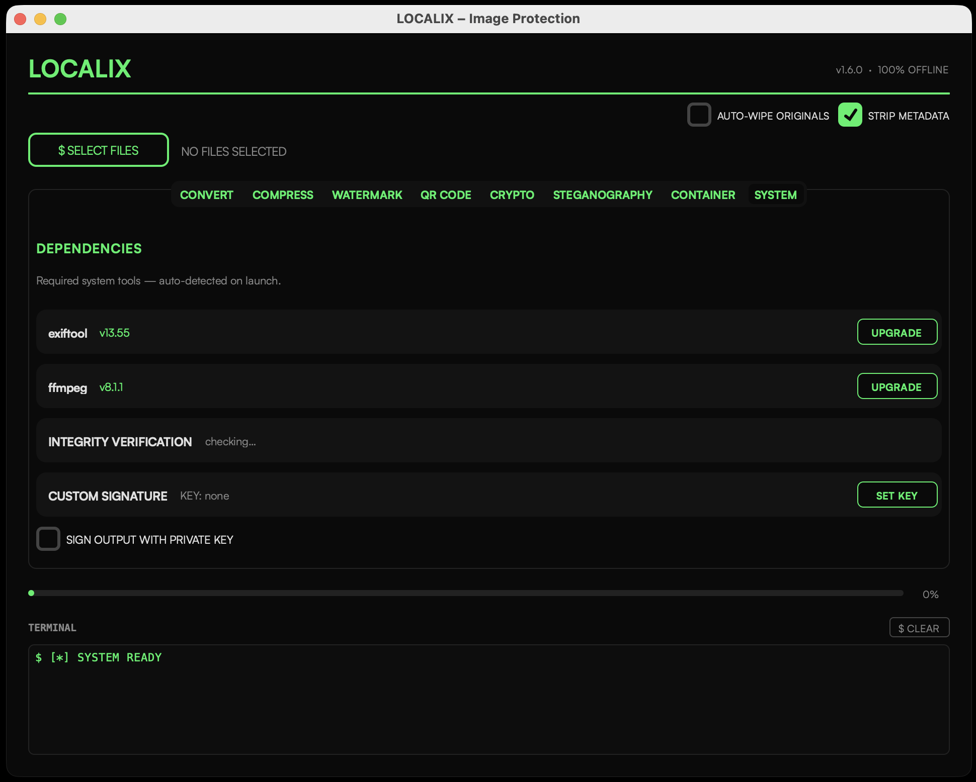Open the Container tab
Screen dimensions: 976x782
(x=703, y=195)
